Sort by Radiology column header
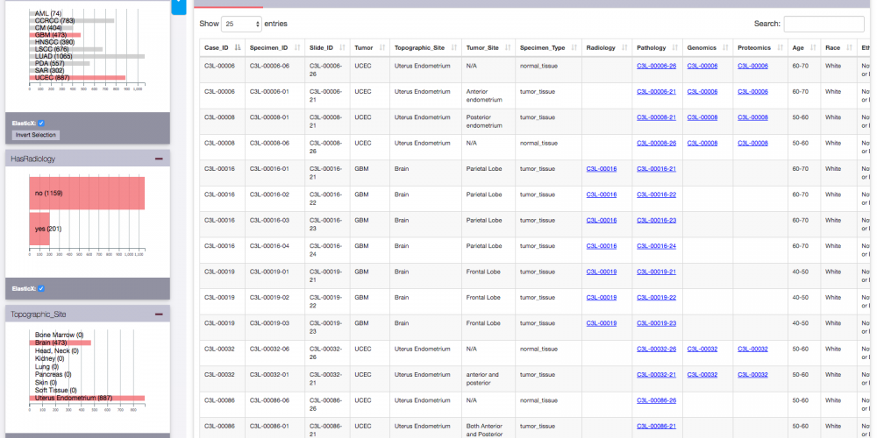This screenshot has width=877, height=438. (607, 48)
